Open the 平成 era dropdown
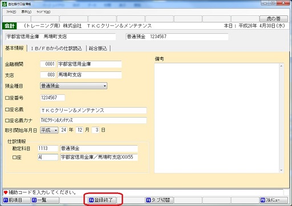 [49, 130]
